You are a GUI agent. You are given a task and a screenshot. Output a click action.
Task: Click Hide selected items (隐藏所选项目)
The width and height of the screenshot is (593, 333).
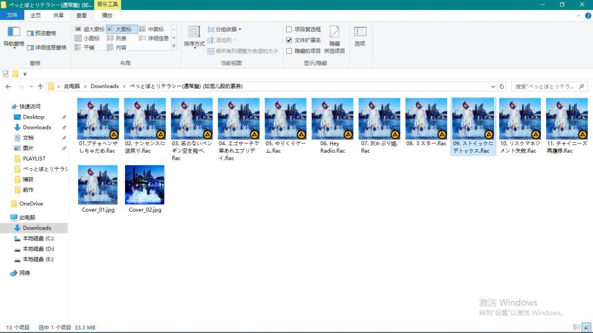click(x=335, y=40)
